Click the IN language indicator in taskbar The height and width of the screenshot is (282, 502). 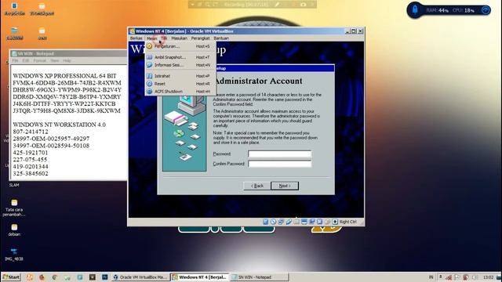pyautogui.click(x=431, y=277)
